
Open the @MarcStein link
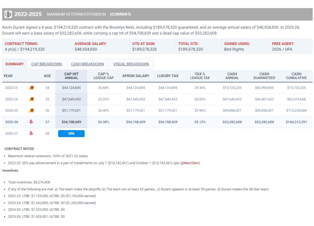190,163
